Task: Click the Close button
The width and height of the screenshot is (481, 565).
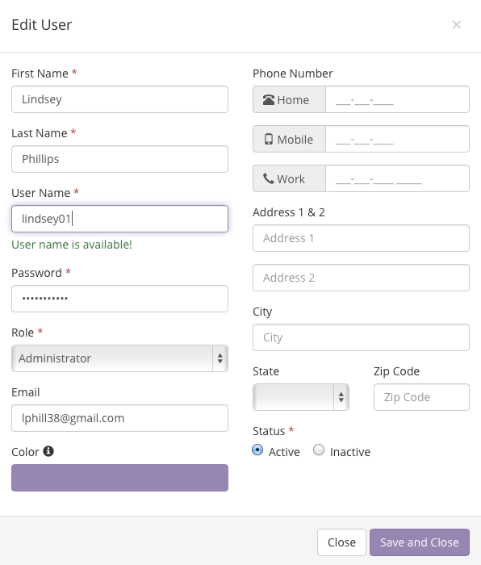Action: pyautogui.click(x=341, y=542)
